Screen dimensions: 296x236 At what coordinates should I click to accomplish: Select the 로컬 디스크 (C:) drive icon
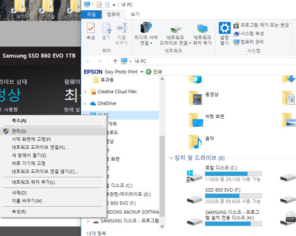pyautogui.click(x=194, y=176)
